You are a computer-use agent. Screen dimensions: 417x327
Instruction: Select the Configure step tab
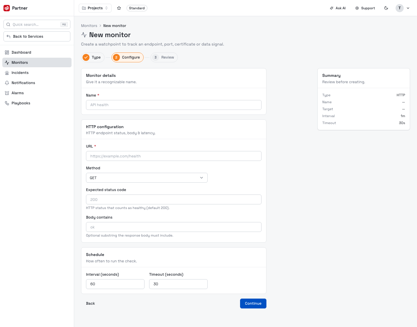click(127, 57)
